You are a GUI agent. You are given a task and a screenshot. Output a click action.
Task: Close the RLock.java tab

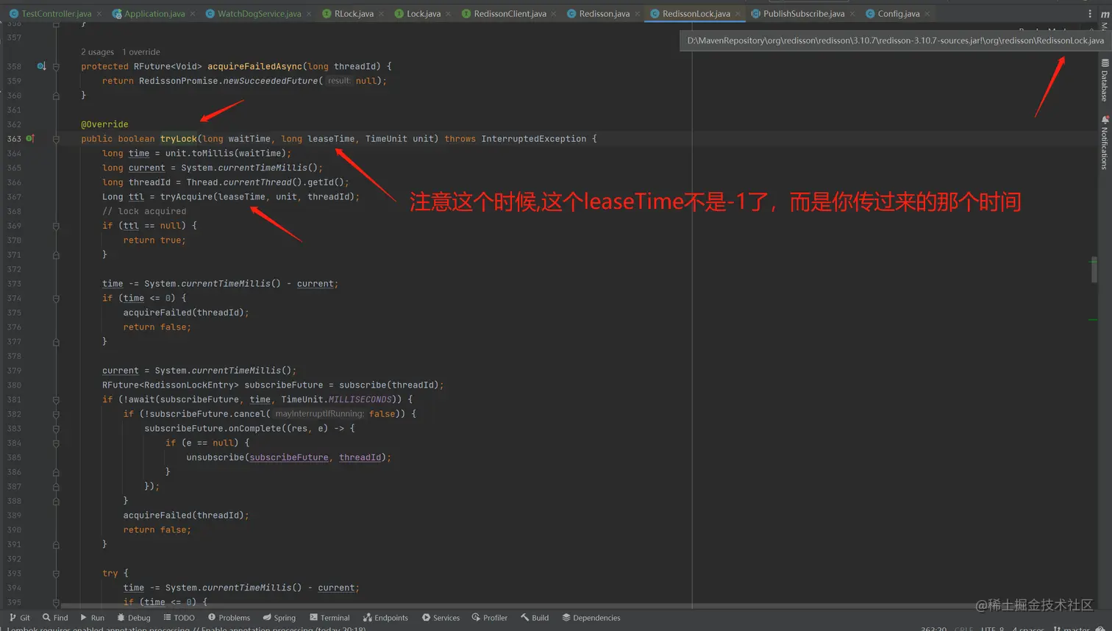(x=382, y=14)
